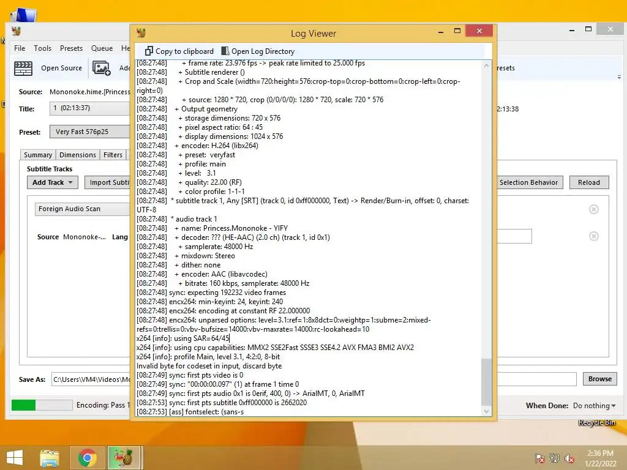Viewport: 627px width, 470px height.
Task: Remove the Mononoke source subtitle track row
Action: tap(594, 236)
